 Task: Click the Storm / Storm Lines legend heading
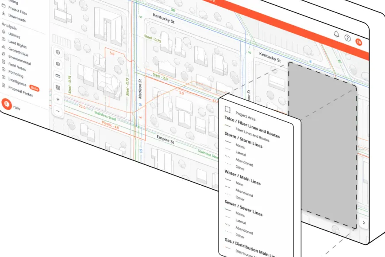(x=243, y=140)
